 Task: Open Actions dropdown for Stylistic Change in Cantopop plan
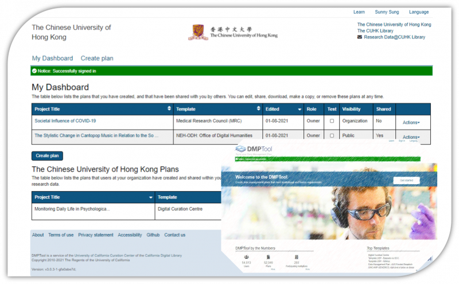pyautogui.click(x=411, y=137)
